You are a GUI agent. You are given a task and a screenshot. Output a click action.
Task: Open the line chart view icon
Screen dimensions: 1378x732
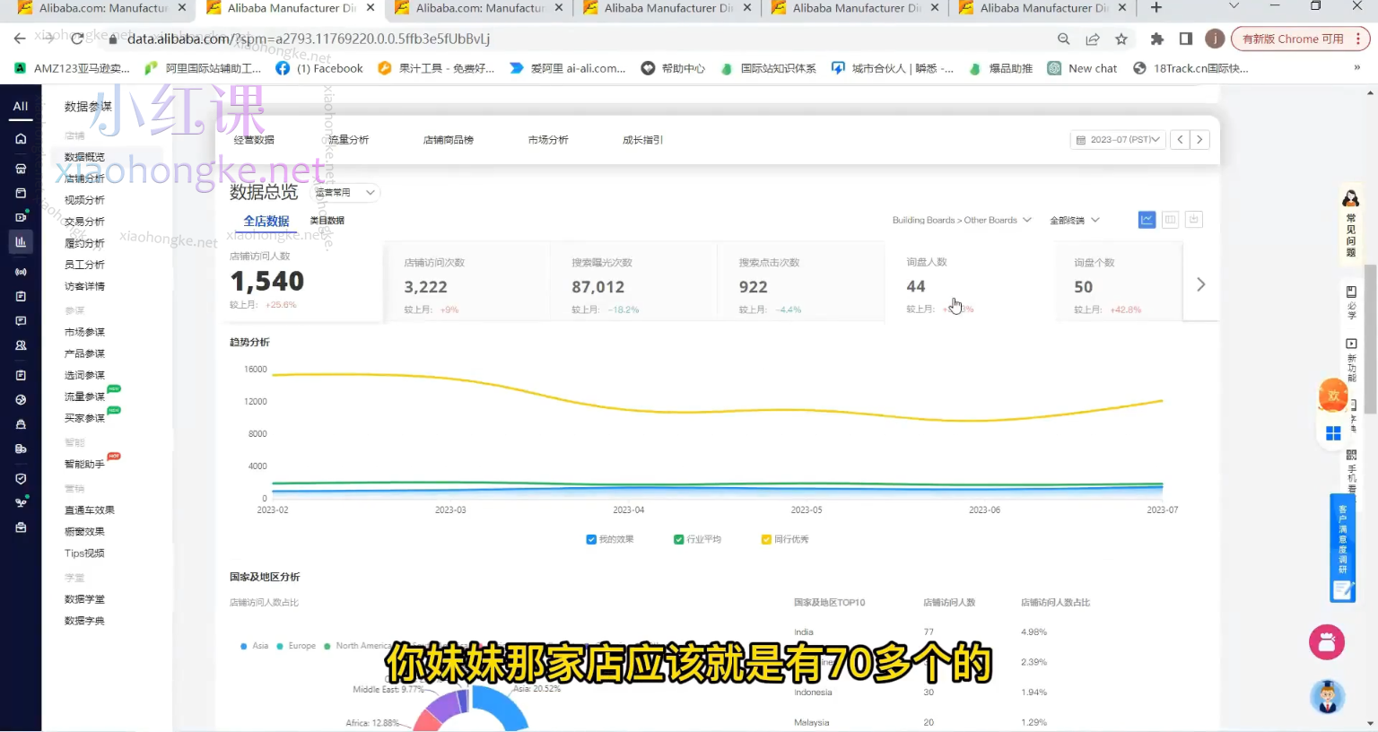pyautogui.click(x=1147, y=219)
